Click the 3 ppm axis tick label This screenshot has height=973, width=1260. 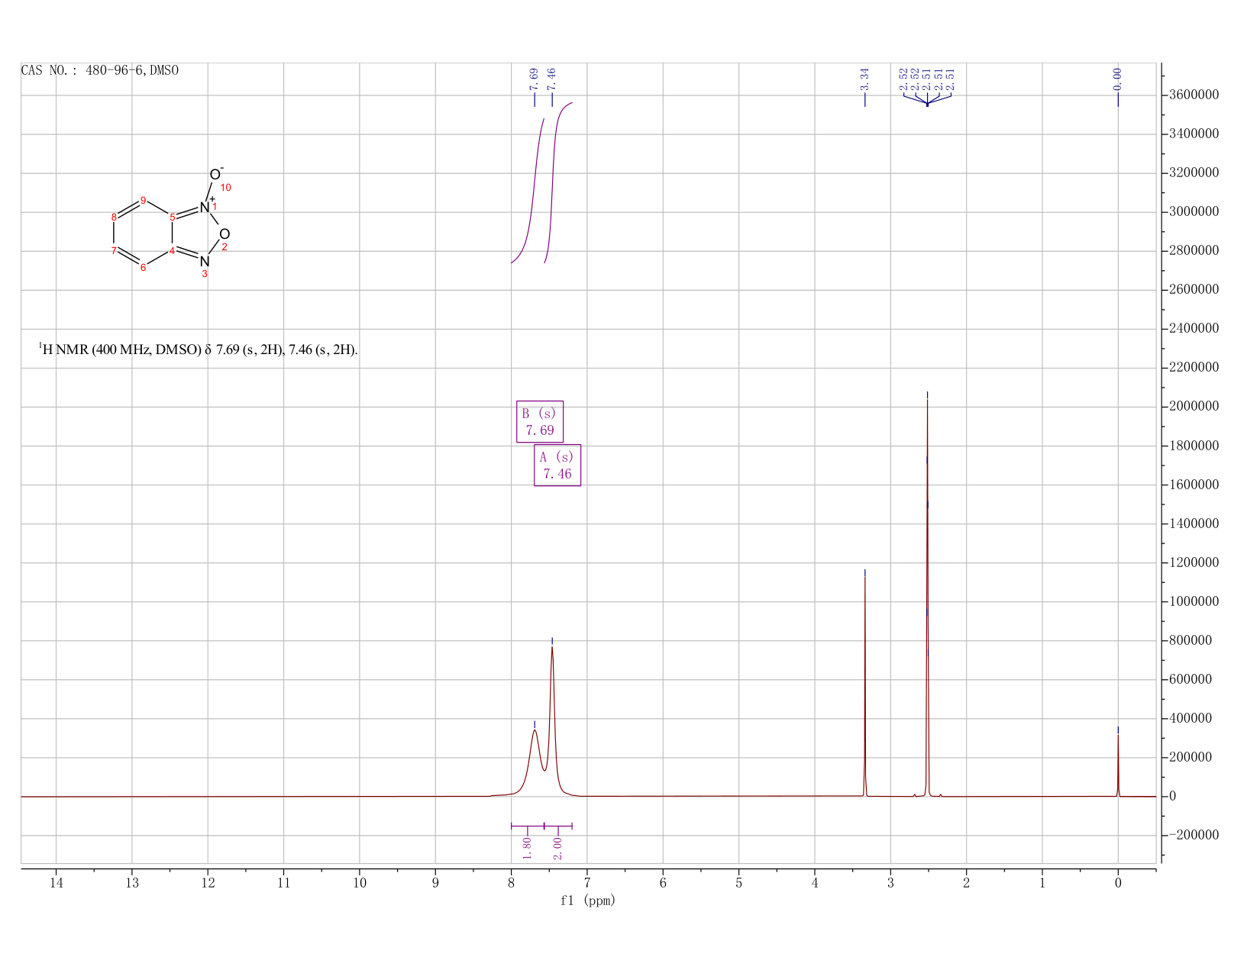point(890,884)
